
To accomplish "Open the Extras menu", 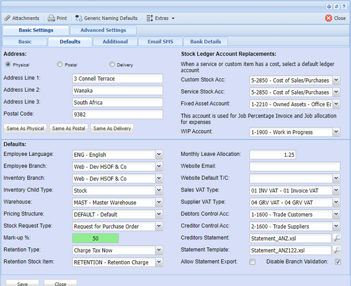I will click(x=160, y=18).
